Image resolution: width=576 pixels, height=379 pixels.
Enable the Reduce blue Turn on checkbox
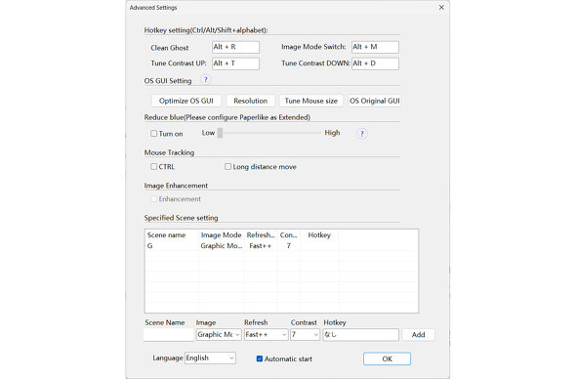pyautogui.click(x=153, y=134)
